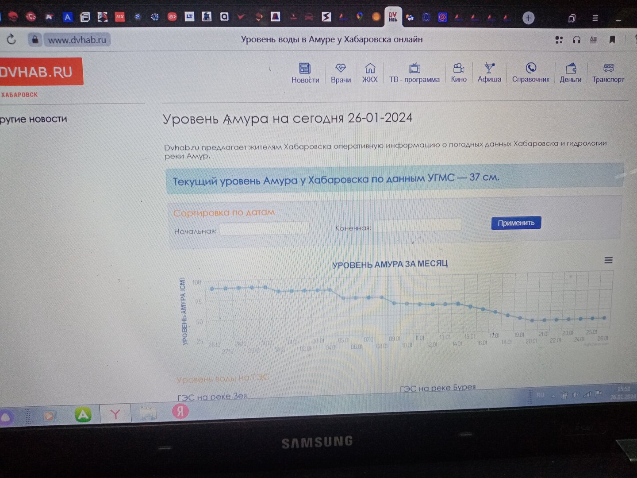Open the Деньги wallet icon
This screenshot has height=478, width=637.
[x=571, y=68]
